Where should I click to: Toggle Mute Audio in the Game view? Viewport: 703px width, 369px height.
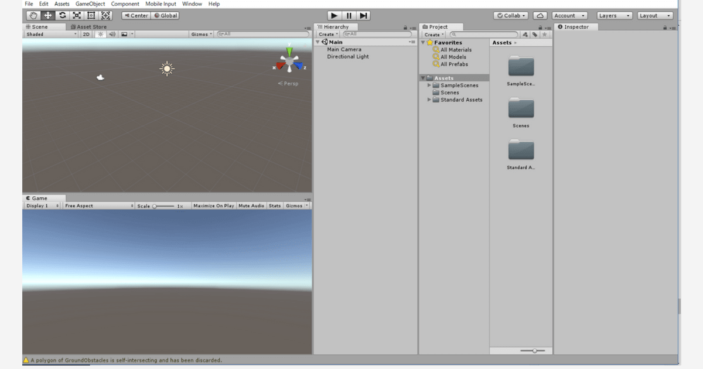[251, 206]
